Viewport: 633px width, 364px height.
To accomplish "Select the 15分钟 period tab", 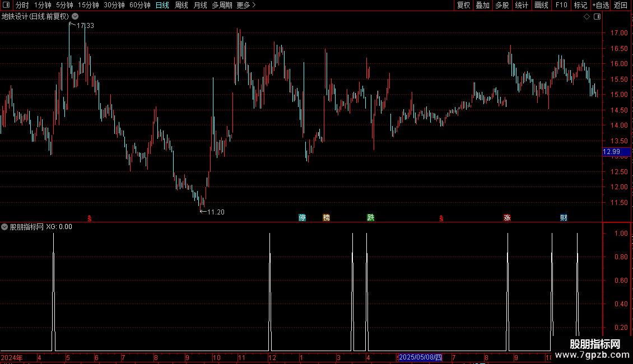I will coord(88,5).
